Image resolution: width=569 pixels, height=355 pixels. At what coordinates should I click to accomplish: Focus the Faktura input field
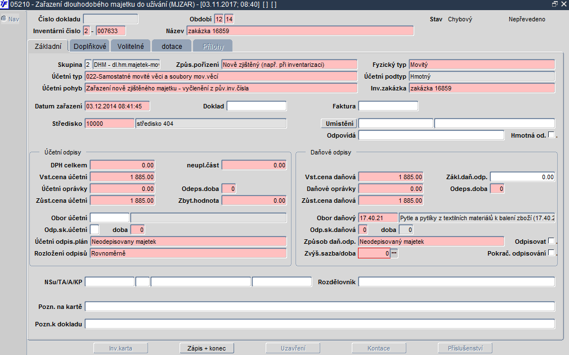click(x=388, y=106)
